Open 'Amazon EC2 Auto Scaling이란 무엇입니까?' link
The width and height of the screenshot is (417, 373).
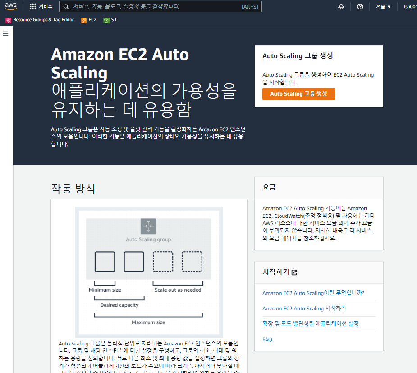click(313, 293)
